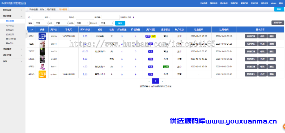The height and width of the screenshot is (133, 285).
Task: View the avatar of user test44
Action: 42,44
